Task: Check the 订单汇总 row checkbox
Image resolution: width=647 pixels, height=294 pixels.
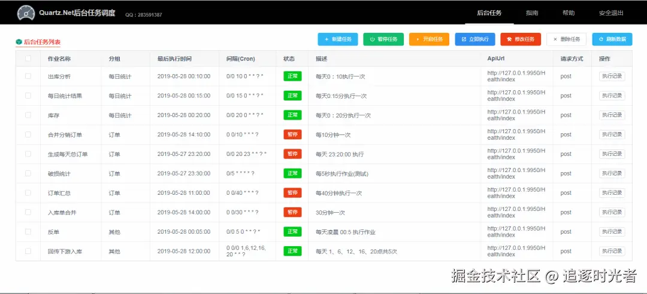Action: click(28, 192)
